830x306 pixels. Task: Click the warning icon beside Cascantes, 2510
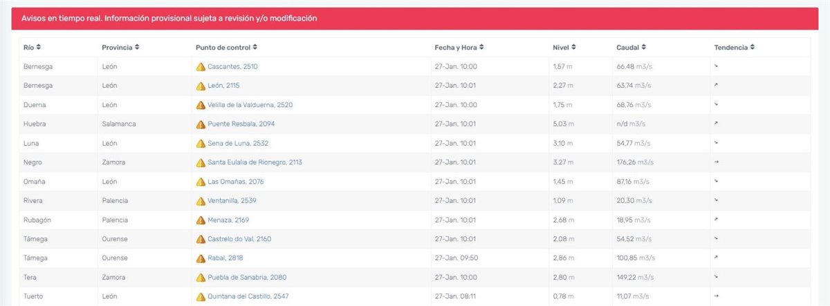pos(201,67)
